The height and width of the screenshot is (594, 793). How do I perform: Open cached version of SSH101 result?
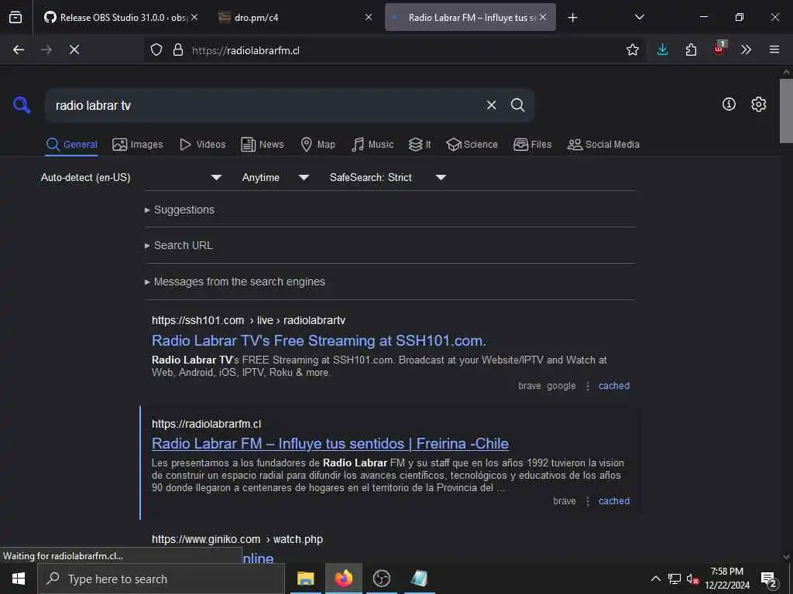pyautogui.click(x=614, y=386)
